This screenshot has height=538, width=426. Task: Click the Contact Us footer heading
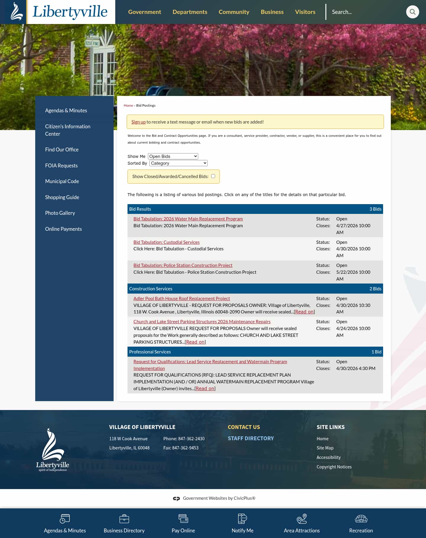point(244,427)
